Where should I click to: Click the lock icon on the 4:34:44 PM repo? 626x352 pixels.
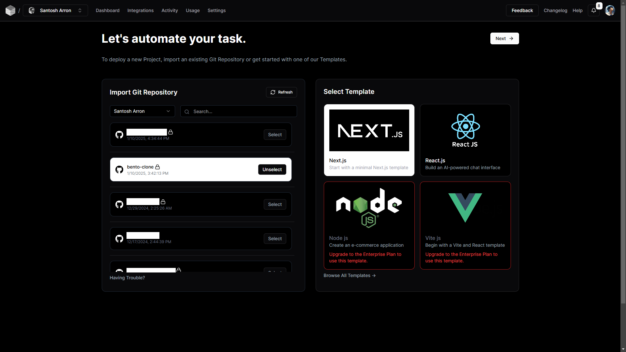coord(171,132)
